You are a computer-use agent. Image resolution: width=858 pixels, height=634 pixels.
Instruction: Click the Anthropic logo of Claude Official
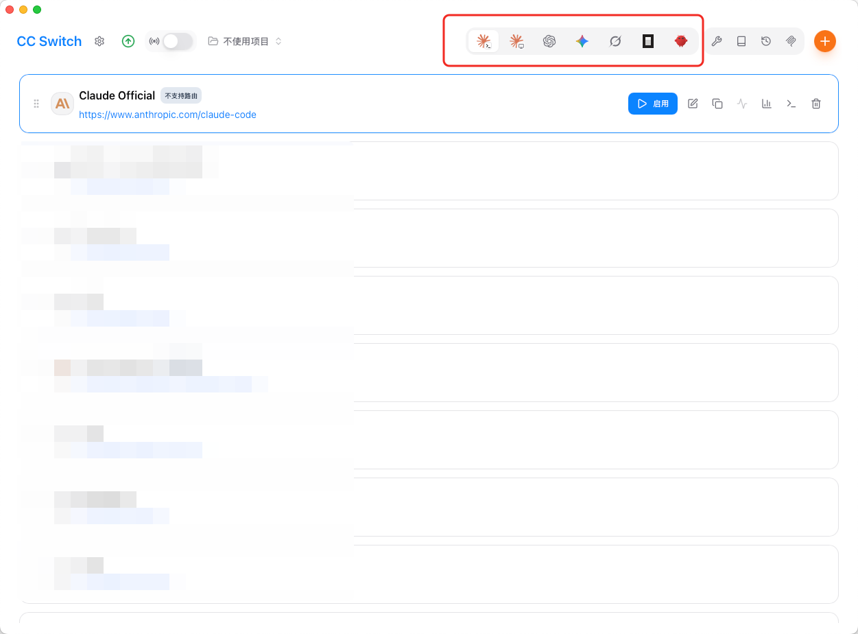tap(62, 104)
